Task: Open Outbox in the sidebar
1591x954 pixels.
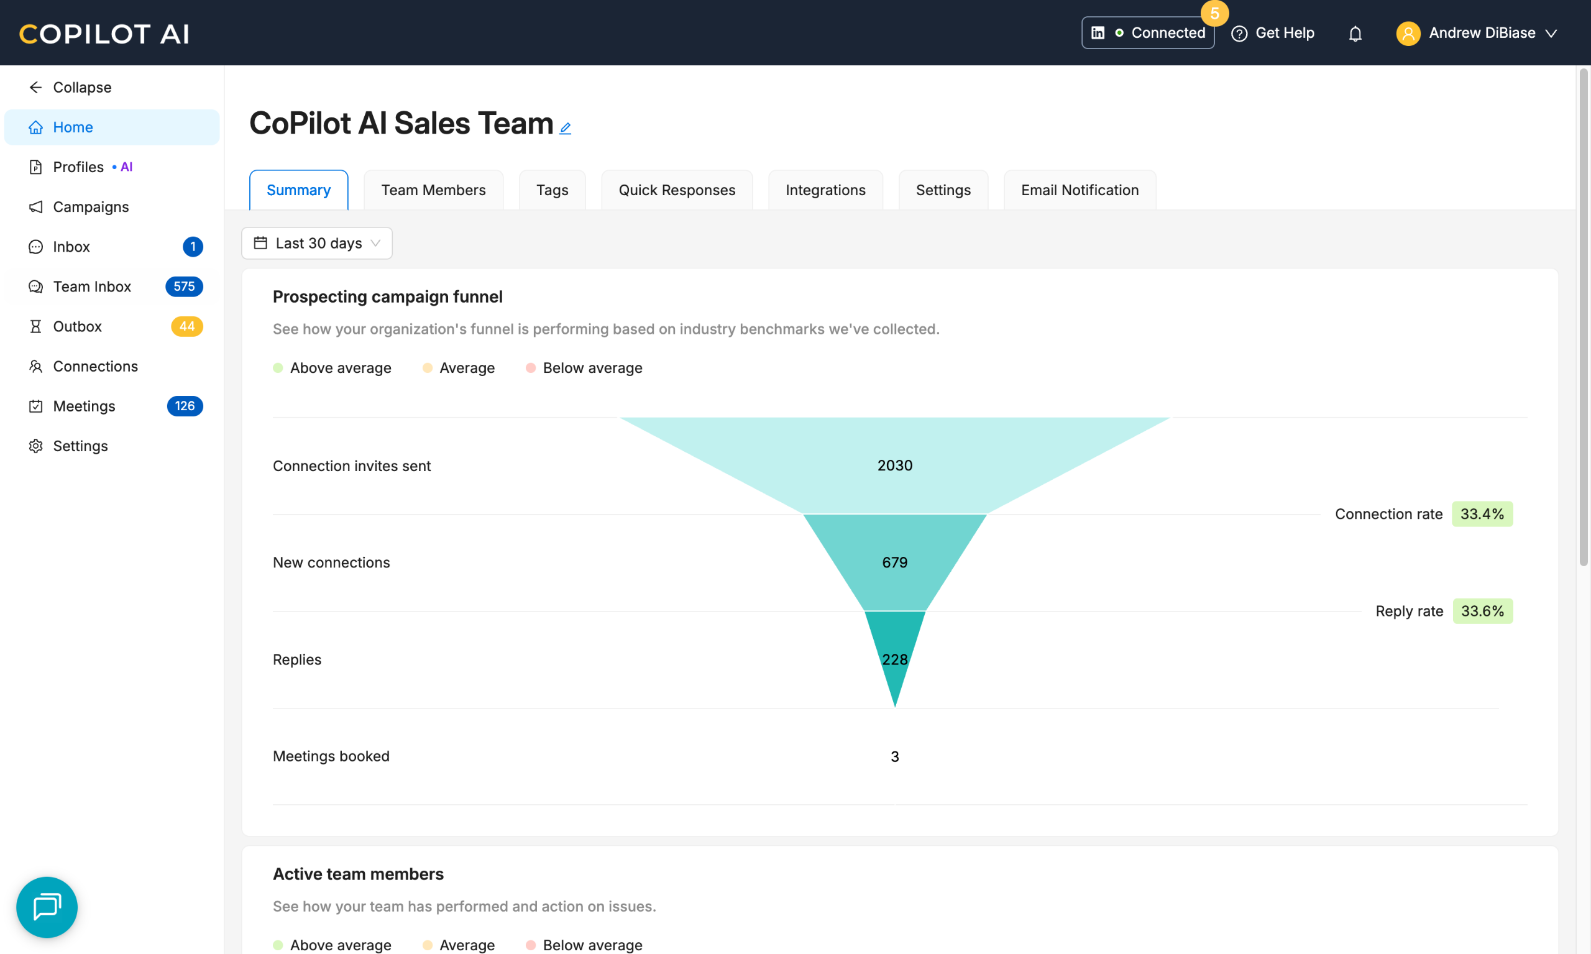Action: coord(77,326)
